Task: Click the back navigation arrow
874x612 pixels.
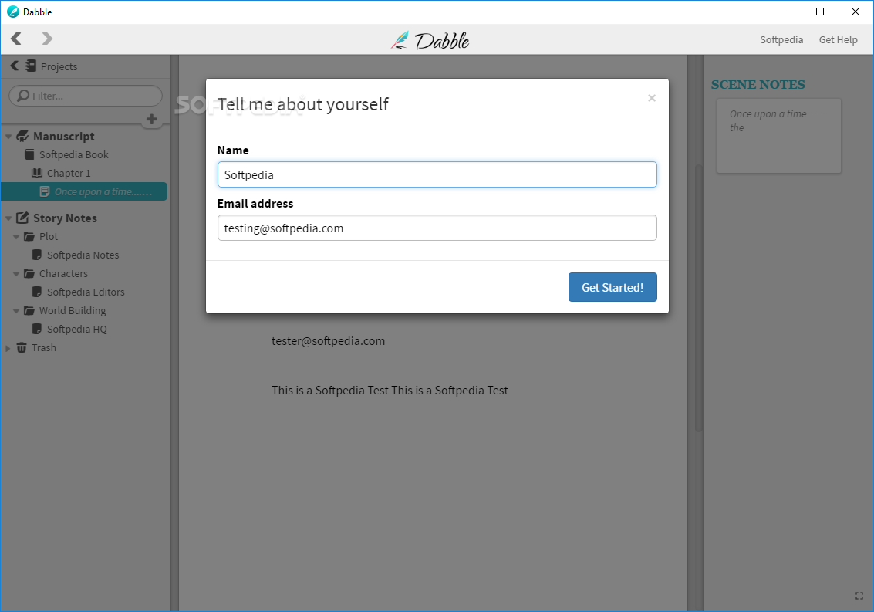Action: (16, 39)
